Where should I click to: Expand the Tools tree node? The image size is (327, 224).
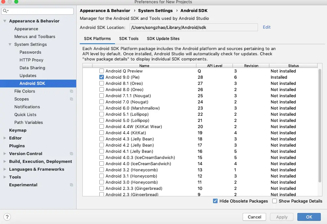5,177
